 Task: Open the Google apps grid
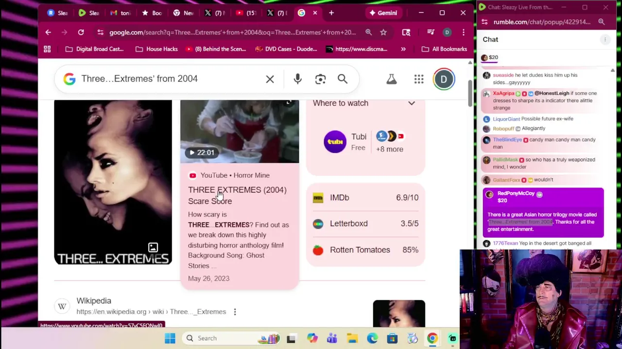[419, 79]
